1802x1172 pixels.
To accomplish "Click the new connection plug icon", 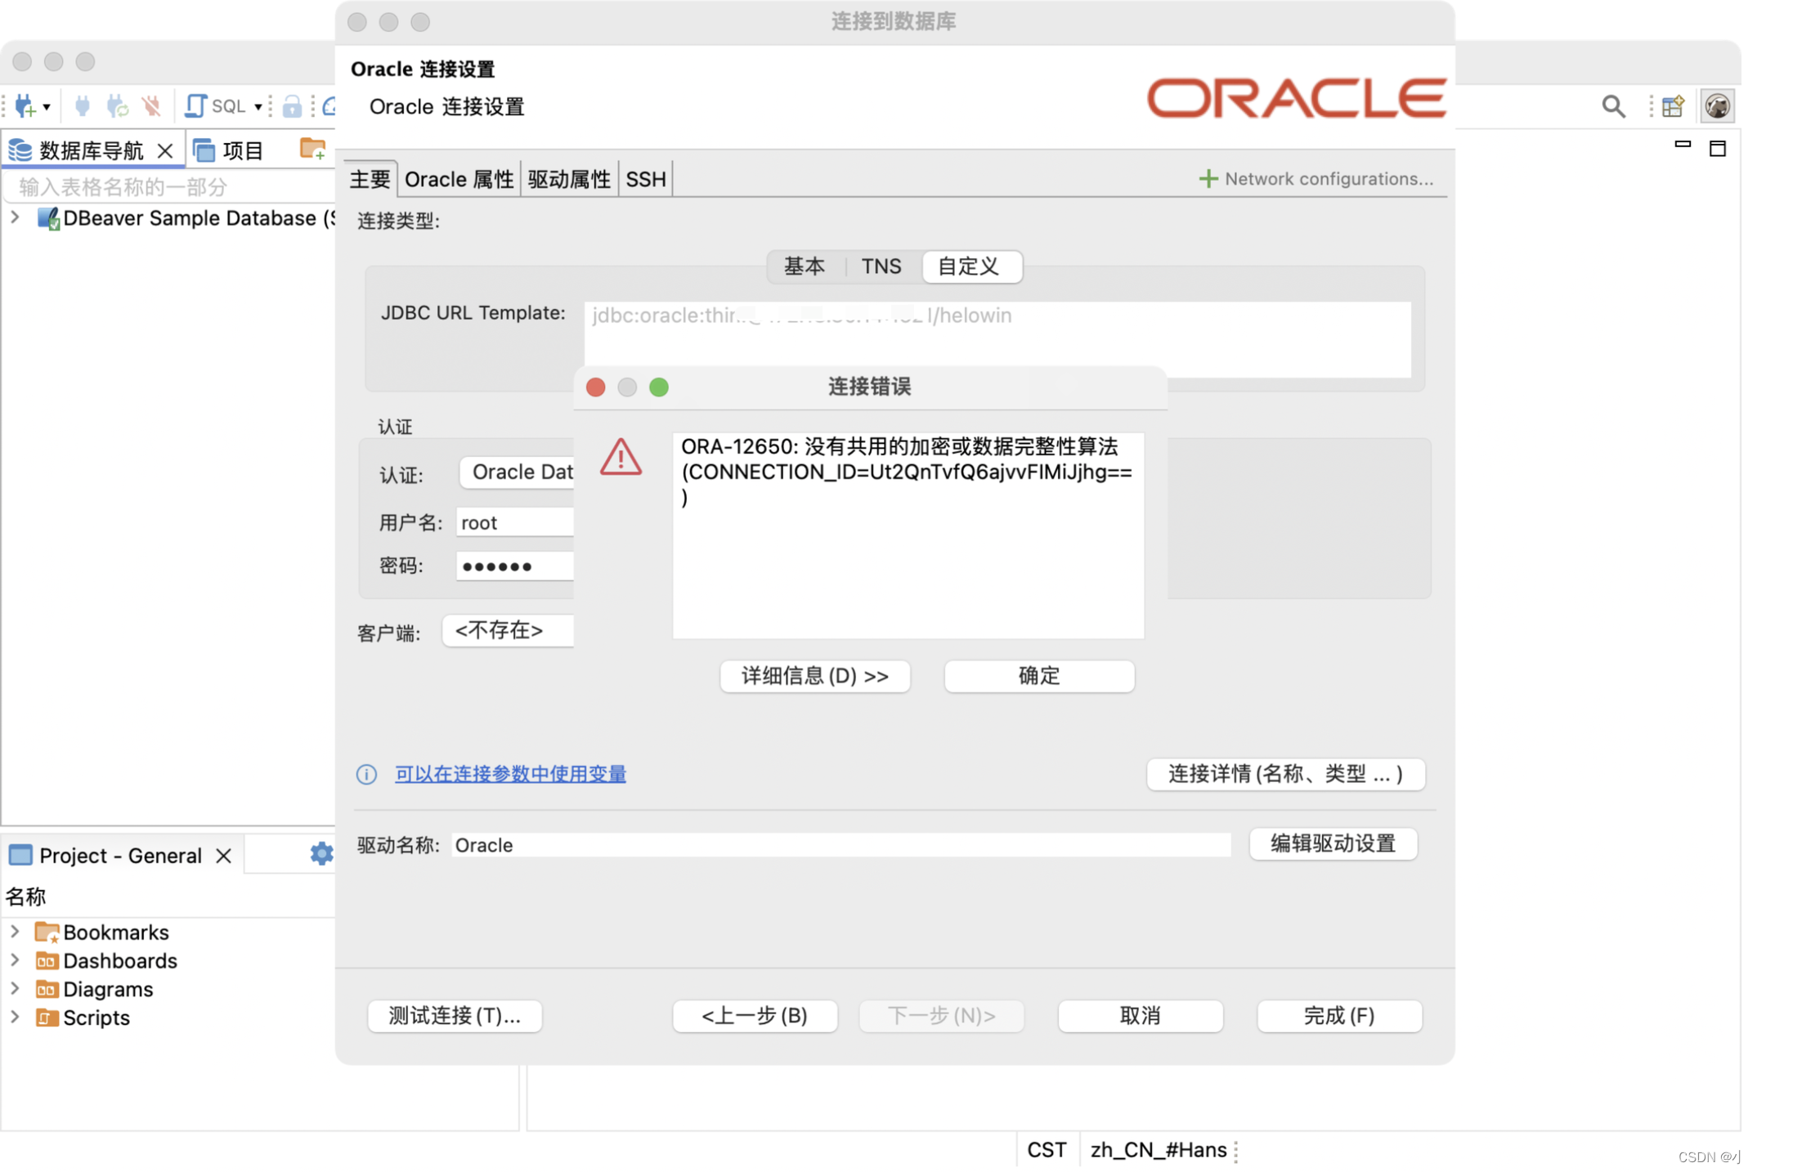I will click(x=25, y=106).
